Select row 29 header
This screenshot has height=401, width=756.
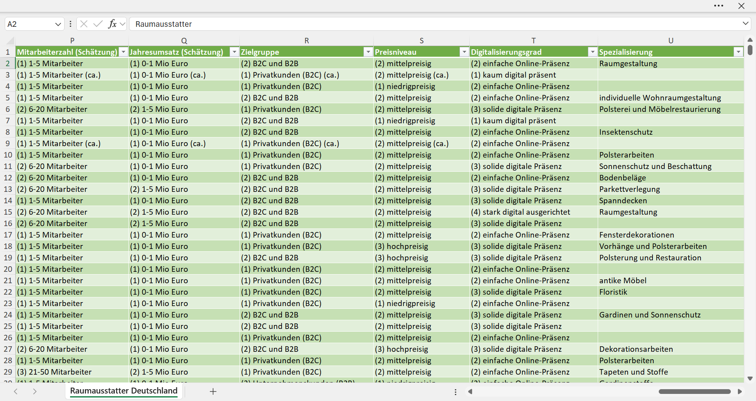pos(8,372)
